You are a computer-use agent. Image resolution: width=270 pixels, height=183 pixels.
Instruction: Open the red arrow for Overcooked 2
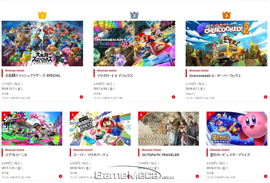tap(265, 97)
